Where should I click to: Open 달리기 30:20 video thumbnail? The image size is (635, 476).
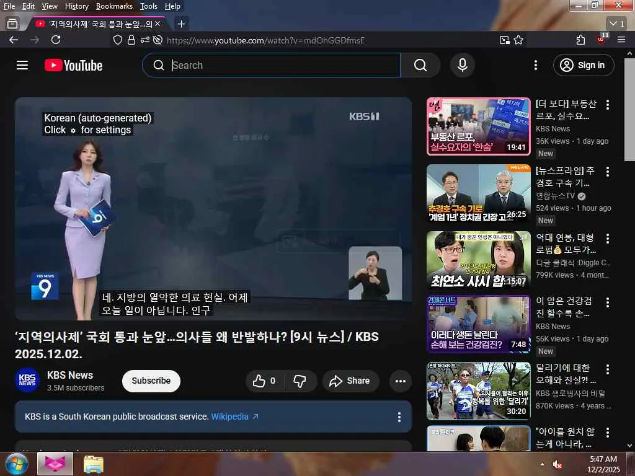coord(479,391)
